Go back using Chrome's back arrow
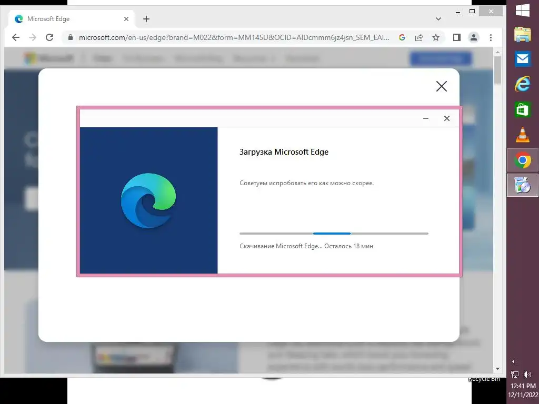This screenshot has height=404, width=539. (x=16, y=37)
